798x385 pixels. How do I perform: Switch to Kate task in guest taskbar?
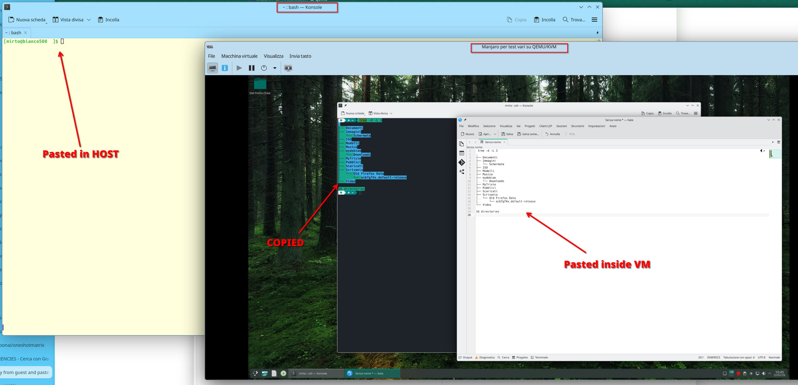[x=368, y=373]
